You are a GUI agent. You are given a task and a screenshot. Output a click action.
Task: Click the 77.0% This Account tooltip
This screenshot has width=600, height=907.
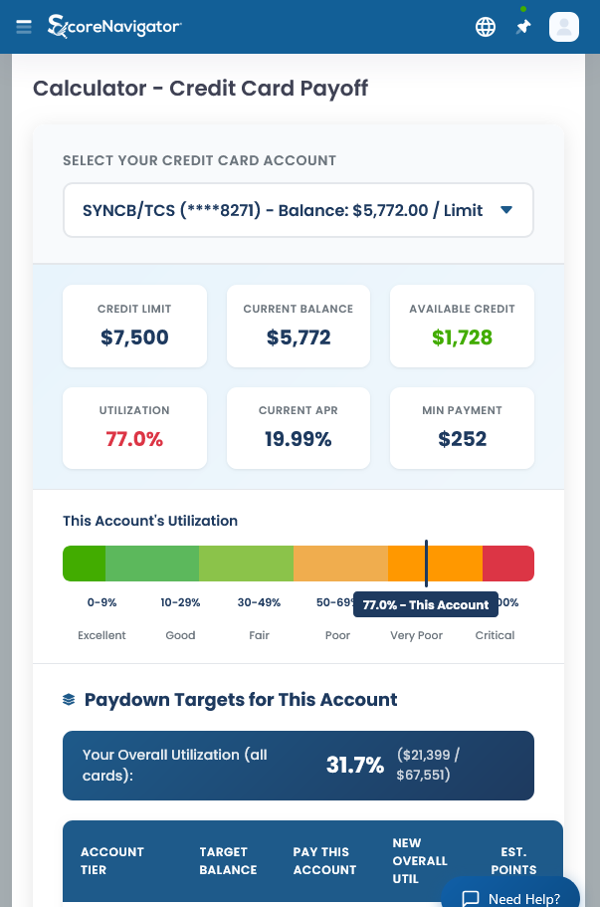tap(426, 604)
